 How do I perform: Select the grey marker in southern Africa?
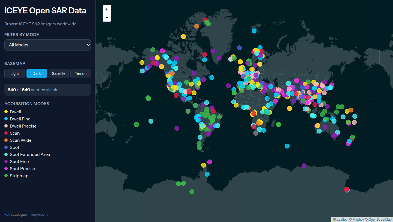click(256, 133)
